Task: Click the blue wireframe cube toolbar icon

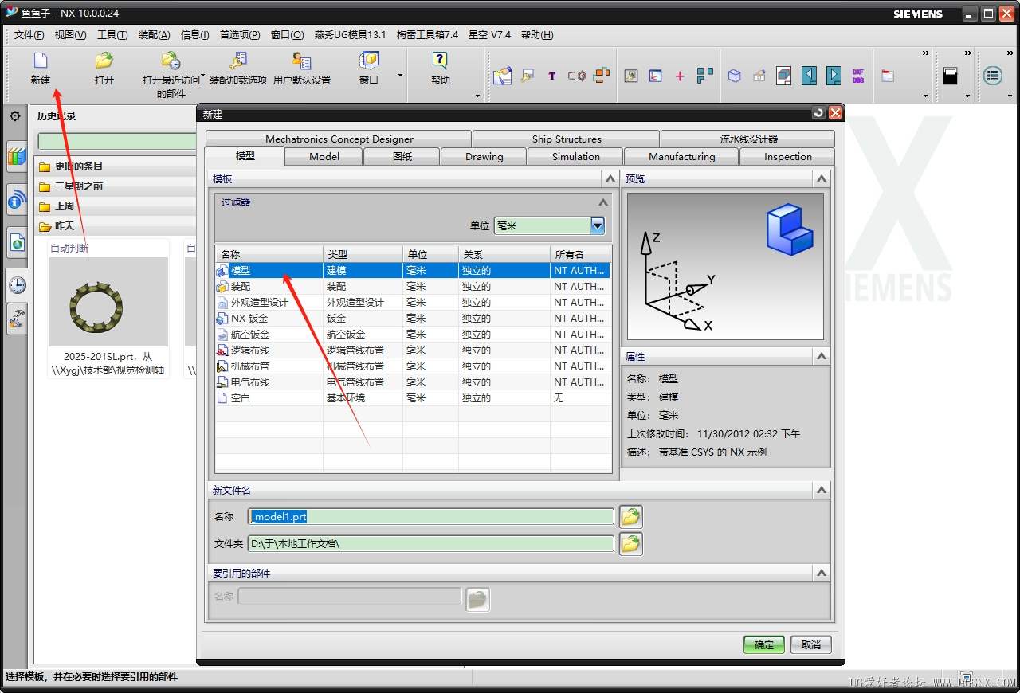Action: [735, 76]
